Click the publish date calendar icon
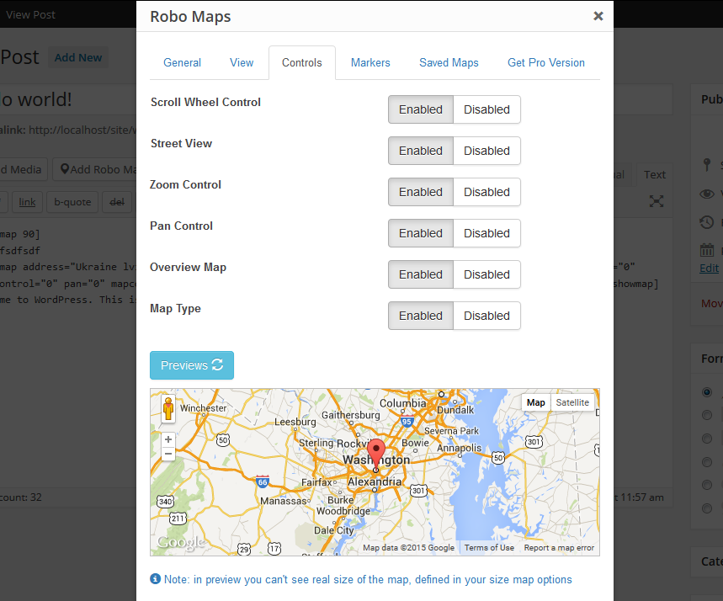This screenshot has height=601, width=723. coord(707,250)
